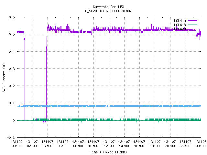Screen dimensions: 207x155
Task: Click the 131107 02:00 x-axis tick label
Action: pyautogui.click(x=32, y=144)
